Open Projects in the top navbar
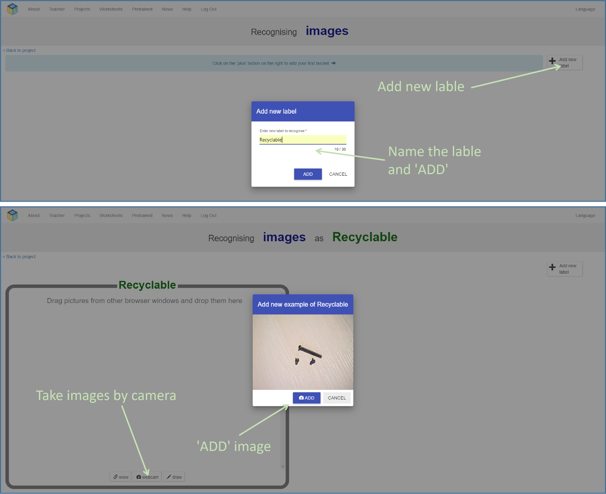Image resolution: width=606 pixels, height=494 pixels. [82, 9]
